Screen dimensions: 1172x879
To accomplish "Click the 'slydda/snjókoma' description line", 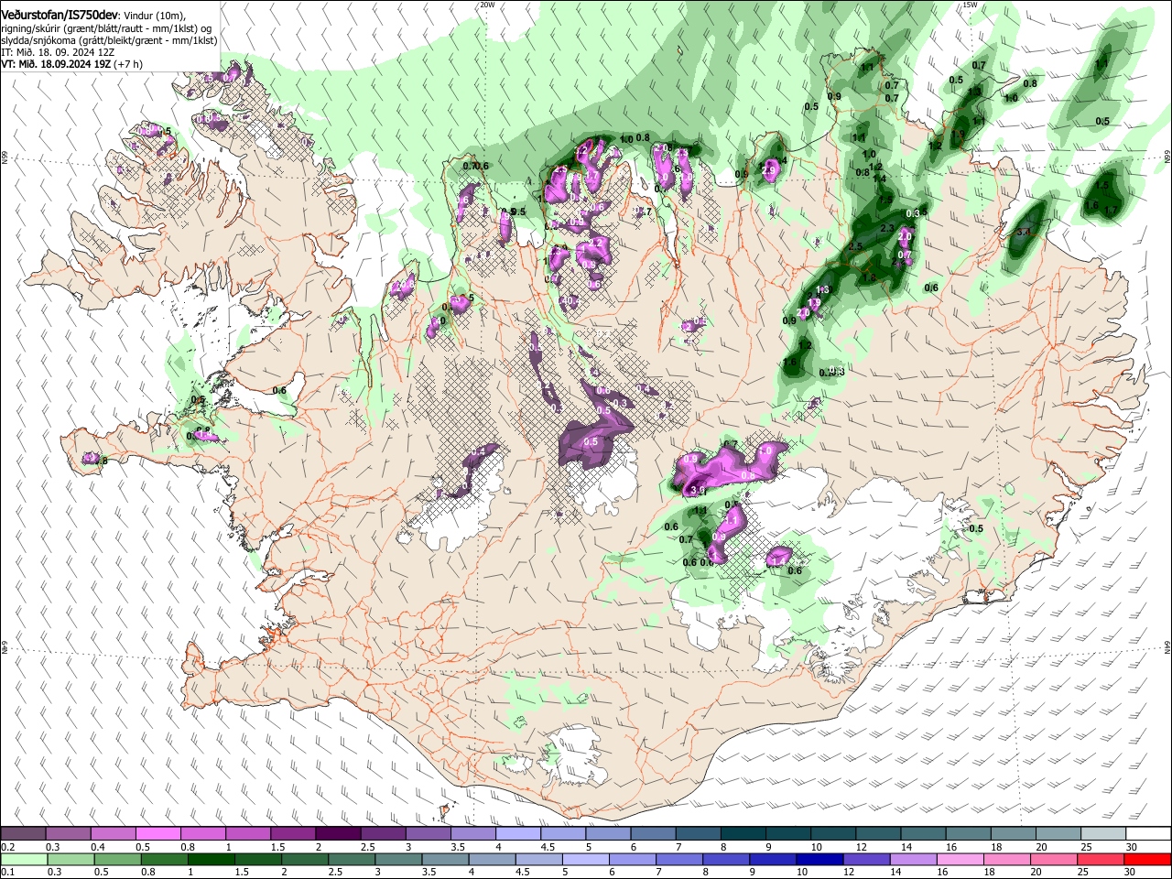I will coord(109,40).
